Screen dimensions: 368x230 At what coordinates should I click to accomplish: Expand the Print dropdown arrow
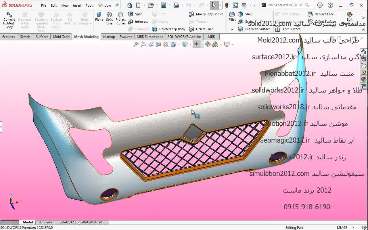(x=182, y=5)
